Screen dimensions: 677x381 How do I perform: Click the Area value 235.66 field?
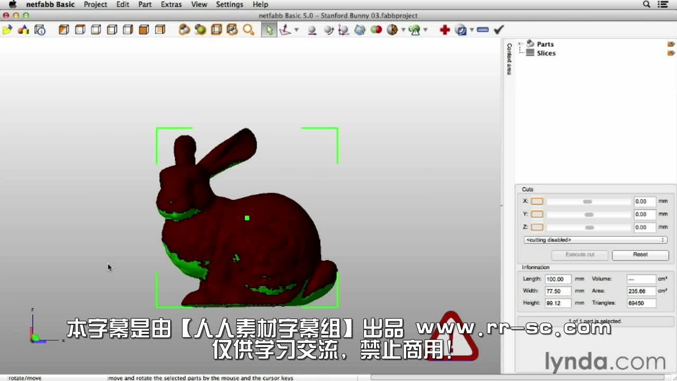(641, 291)
